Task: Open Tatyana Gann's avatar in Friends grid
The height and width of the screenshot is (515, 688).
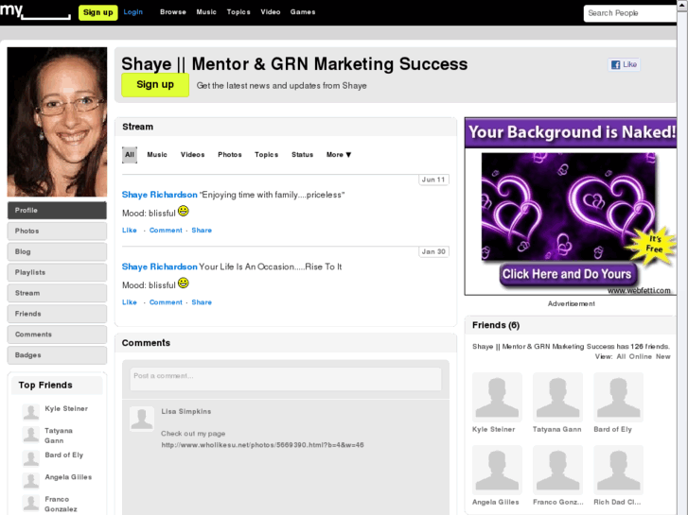Action: coord(557,397)
